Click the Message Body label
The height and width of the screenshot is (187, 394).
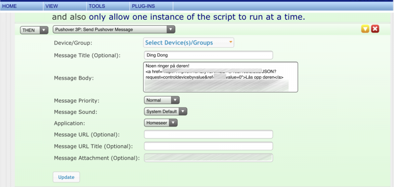click(x=74, y=78)
